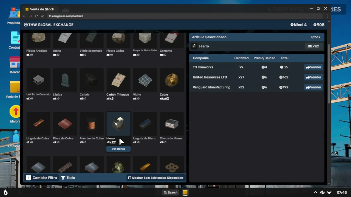
Task: Click the T3 Ironworks company name
Action: [203, 67]
